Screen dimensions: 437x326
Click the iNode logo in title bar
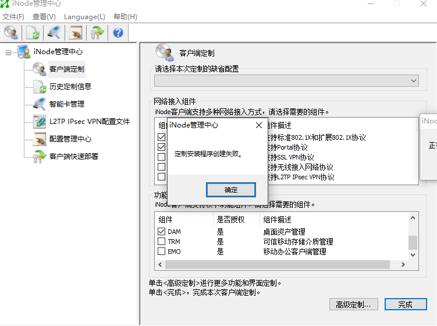pos(5,3)
